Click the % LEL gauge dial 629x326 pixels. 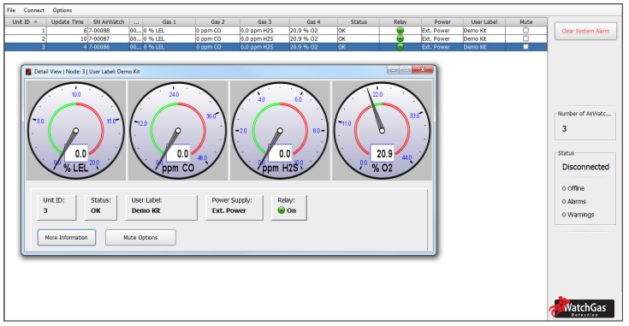(76, 131)
